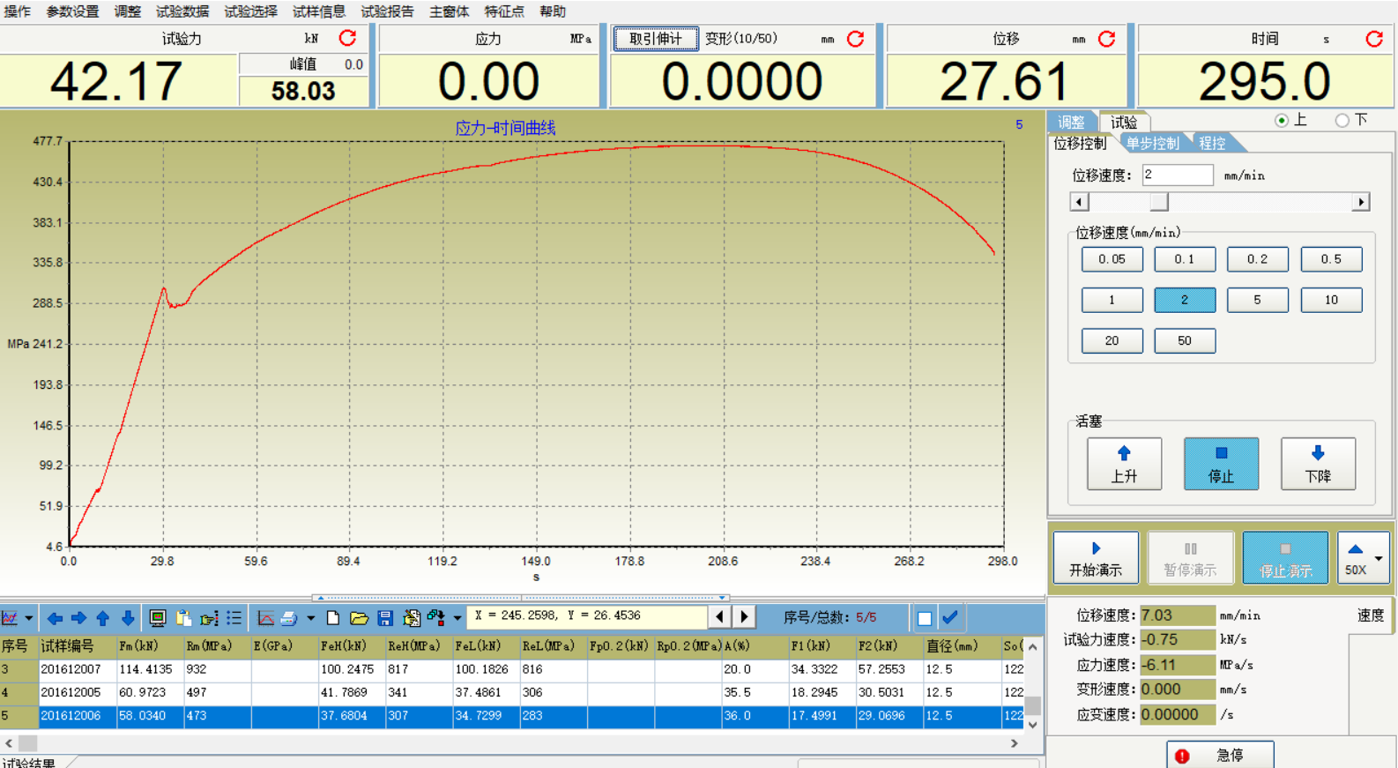Click the printer icon in chart toolbar
Screen dimensions: 1398x768
pos(288,618)
